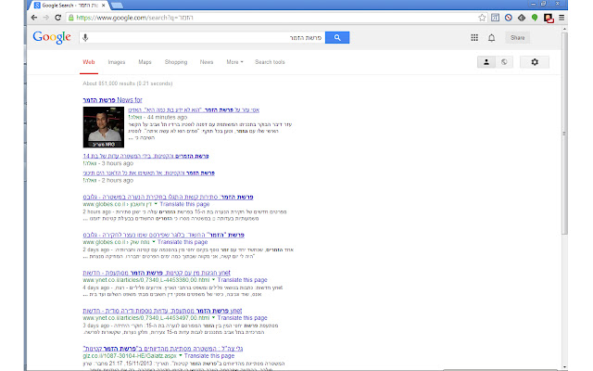Click the vertical scrollbar thumb

(x=564, y=134)
